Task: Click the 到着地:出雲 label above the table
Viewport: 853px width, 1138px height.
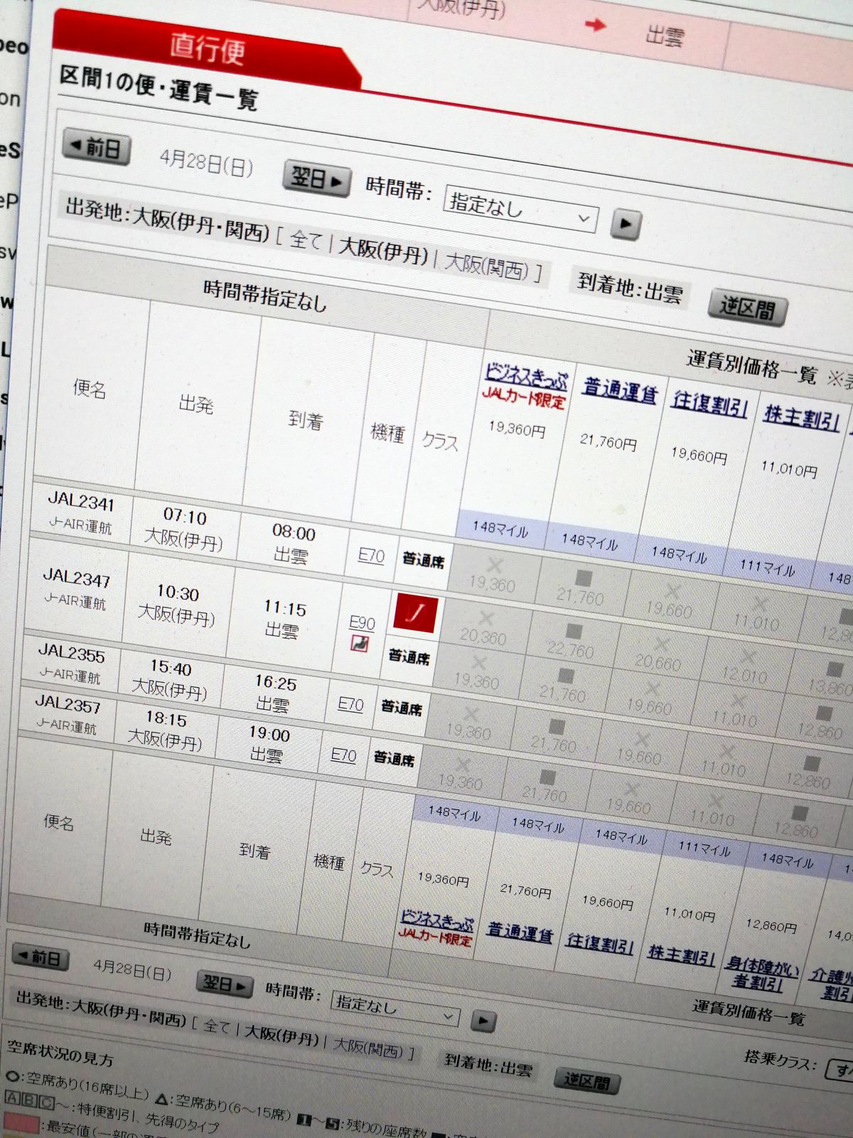Action: (630, 289)
